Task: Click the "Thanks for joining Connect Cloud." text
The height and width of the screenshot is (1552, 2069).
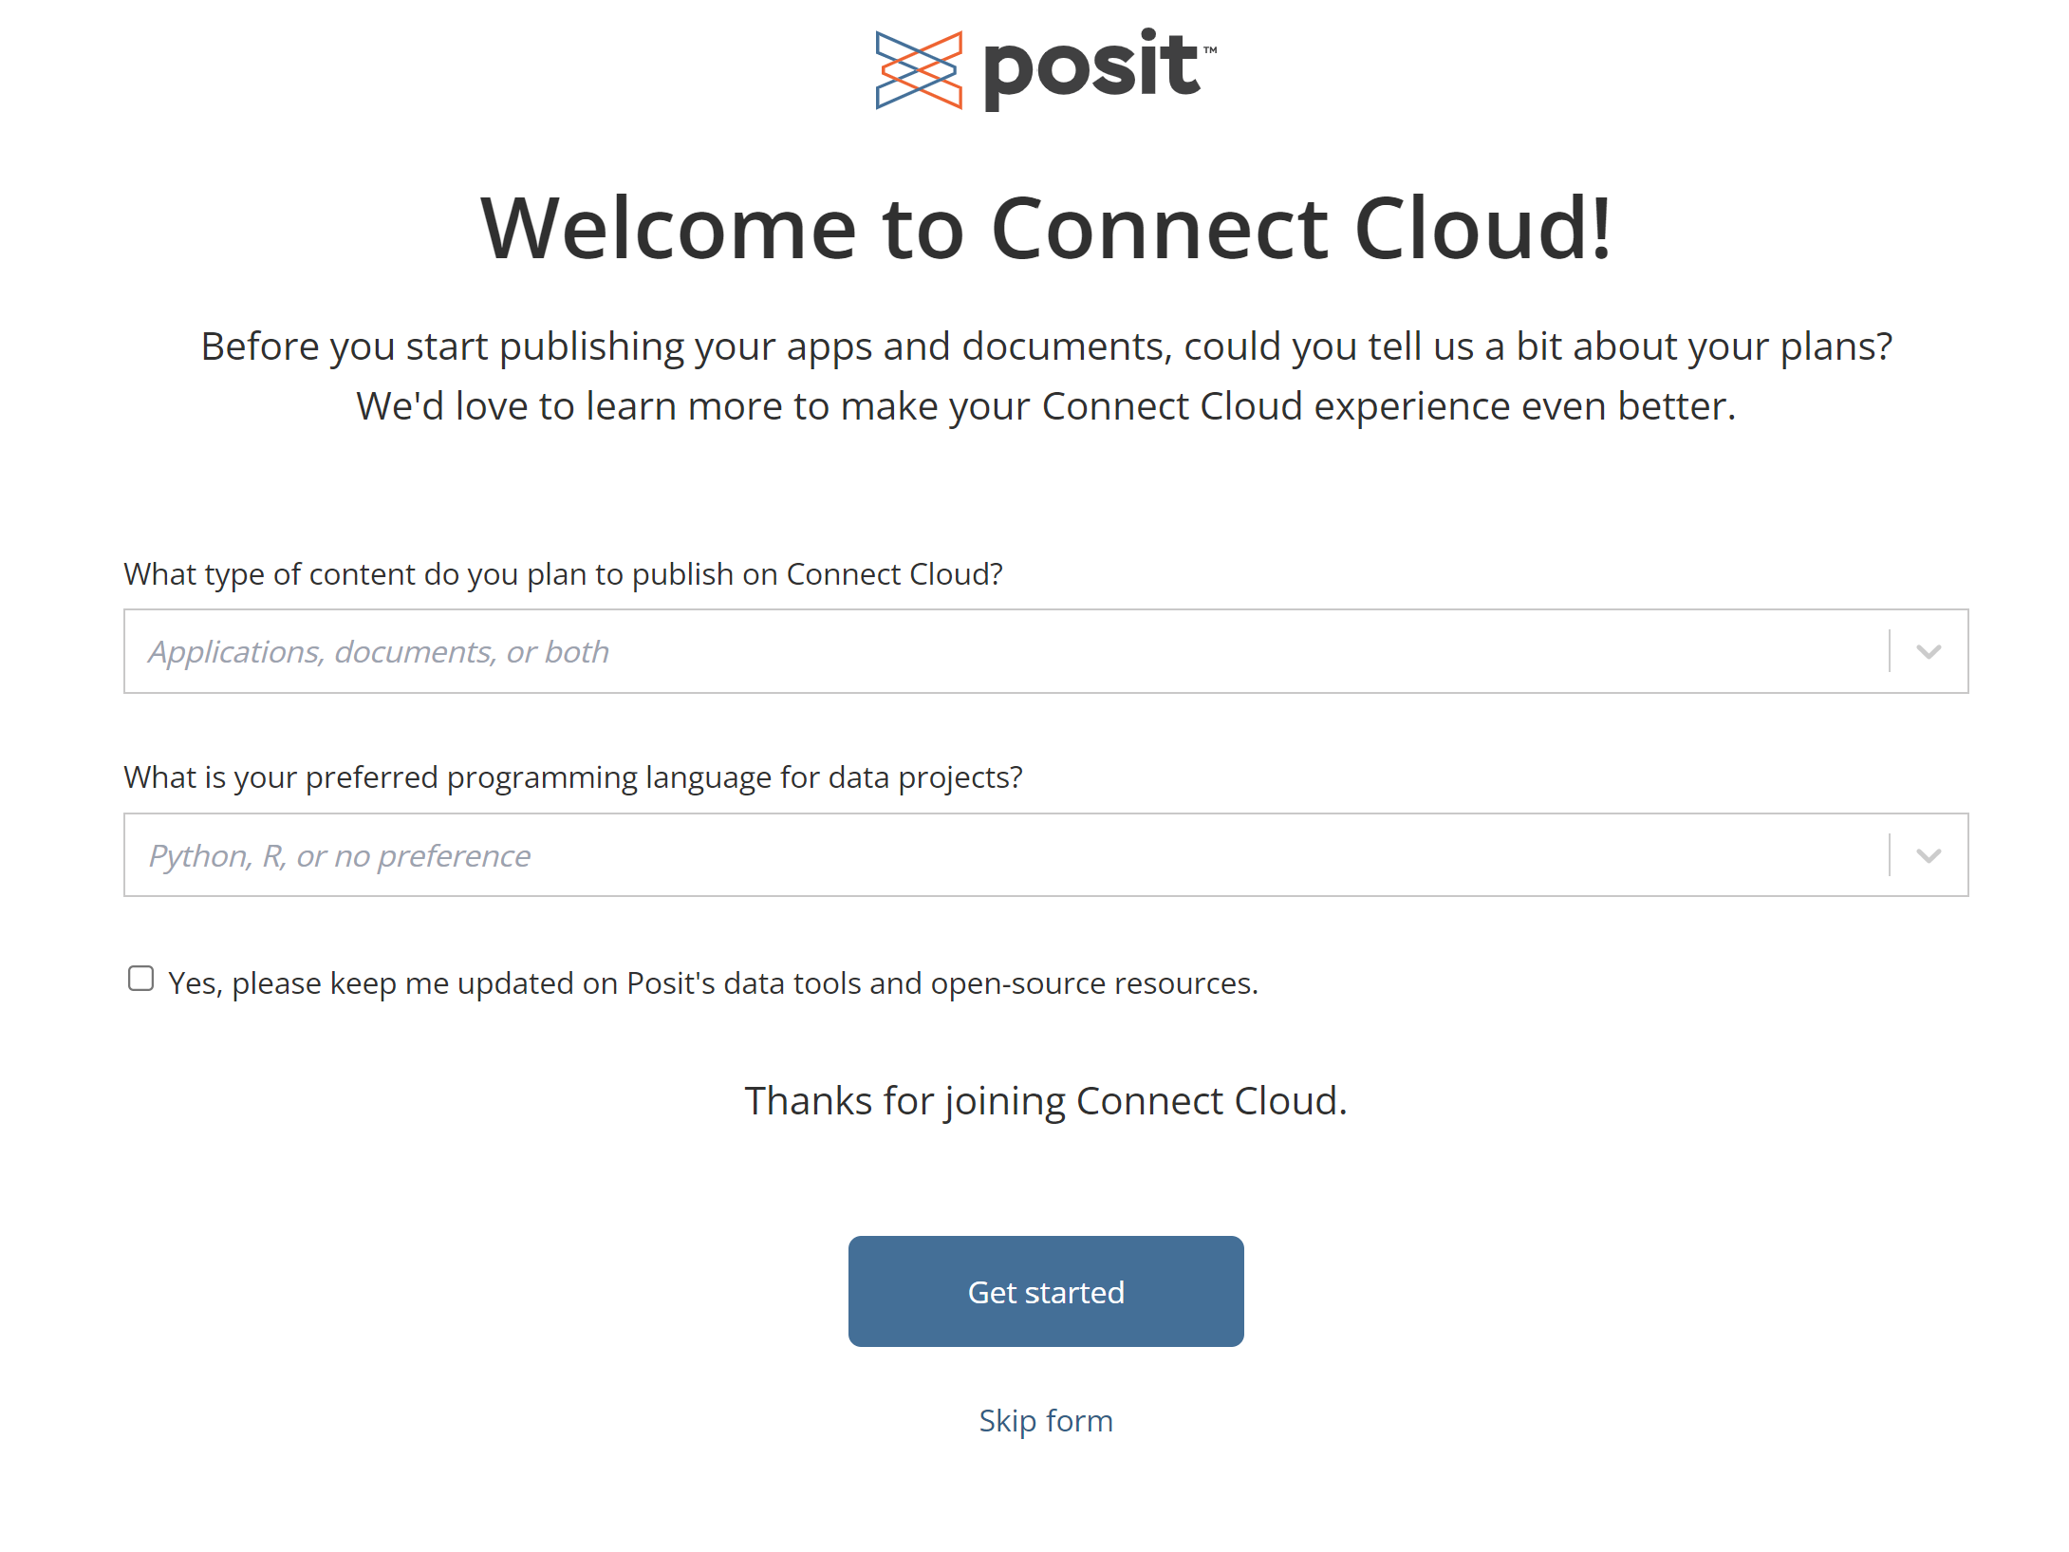Action: pyautogui.click(x=1046, y=1101)
